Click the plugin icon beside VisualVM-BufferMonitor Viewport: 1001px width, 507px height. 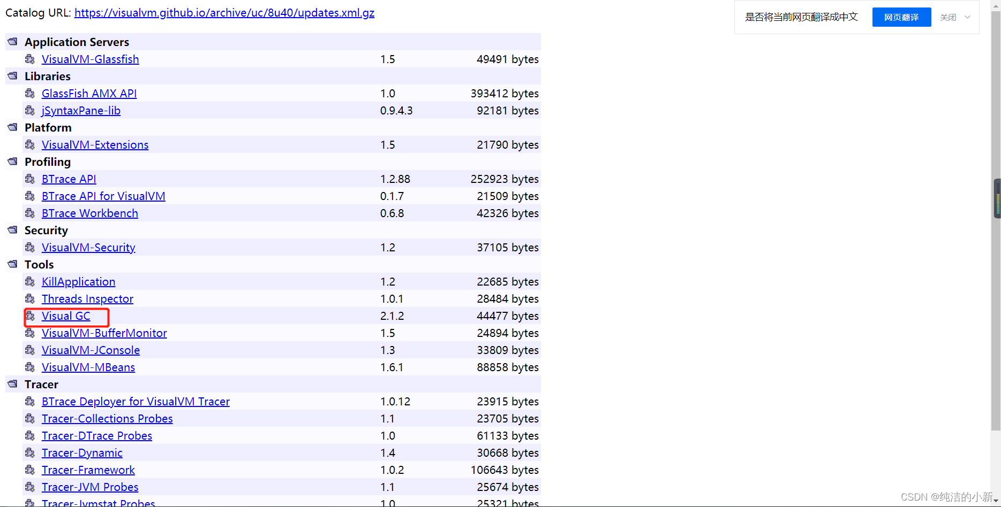[30, 333]
